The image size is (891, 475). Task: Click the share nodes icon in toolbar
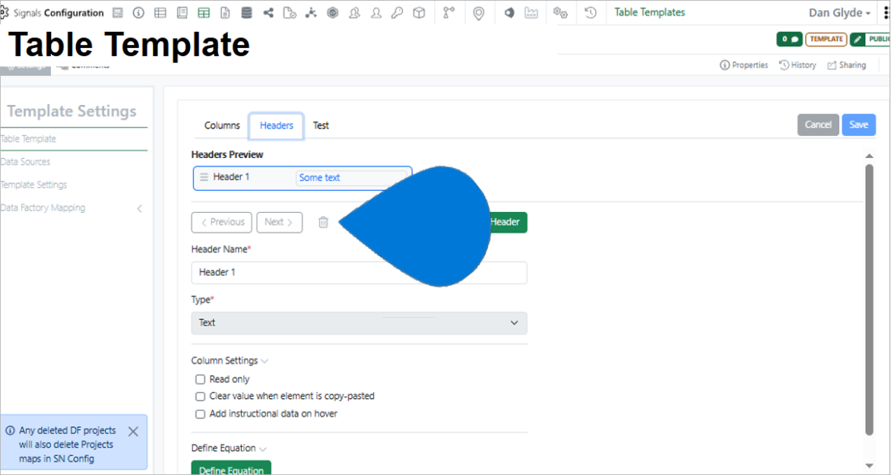[268, 13]
